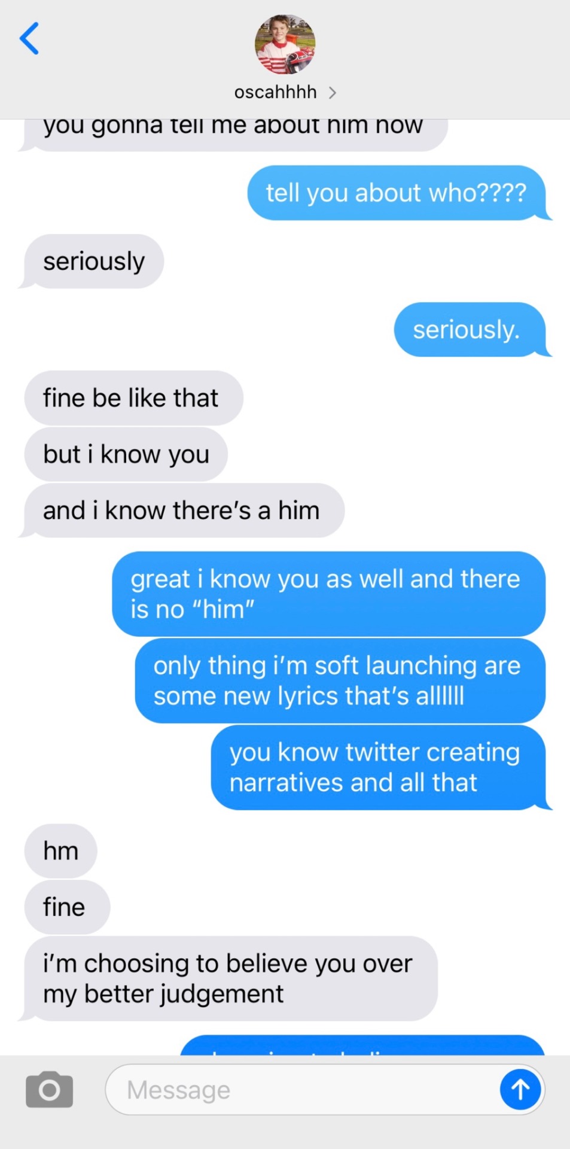Select the 'tell you about who????' bubble

(x=397, y=193)
